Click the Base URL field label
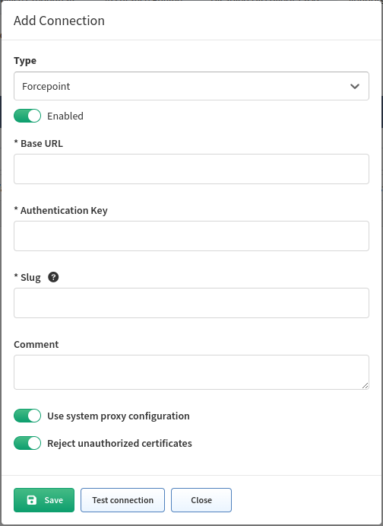 (38, 144)
